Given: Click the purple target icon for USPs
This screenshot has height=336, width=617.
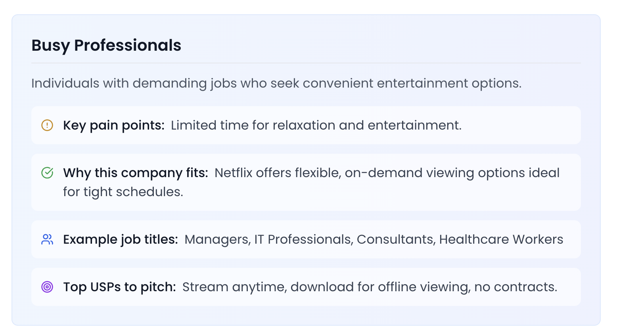Looking at the screenshot, I should pyautogui.click(x=47, y=287).
